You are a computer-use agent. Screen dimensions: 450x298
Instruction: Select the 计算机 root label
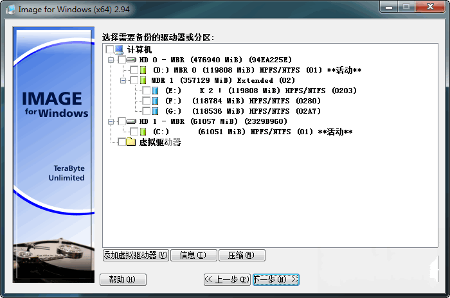click(x=139, y=49)
